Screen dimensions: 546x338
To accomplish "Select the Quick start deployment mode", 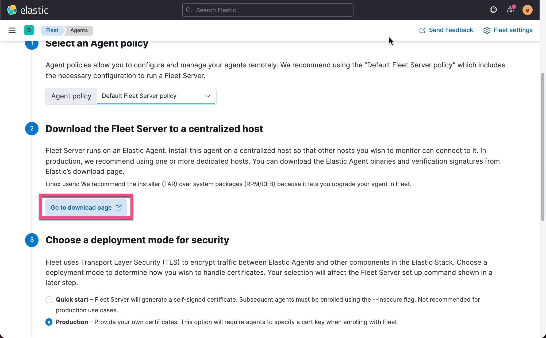I will 49,300.
